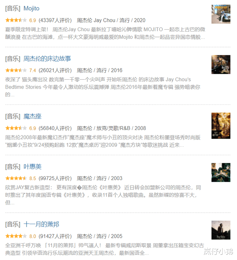
Task: Click the star rating for 叶惠美
Action: (x=16, y=178)
